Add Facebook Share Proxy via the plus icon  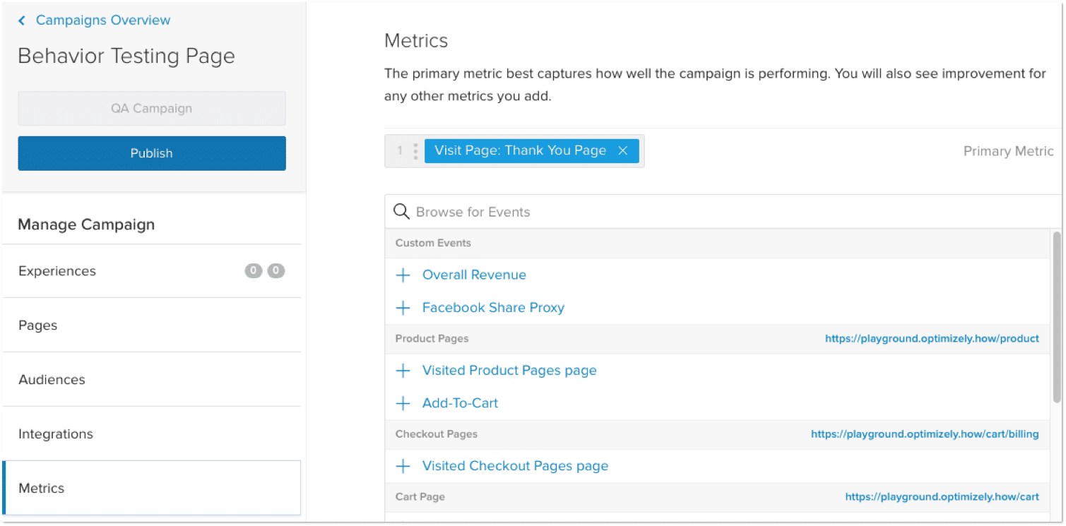point(403,307)
